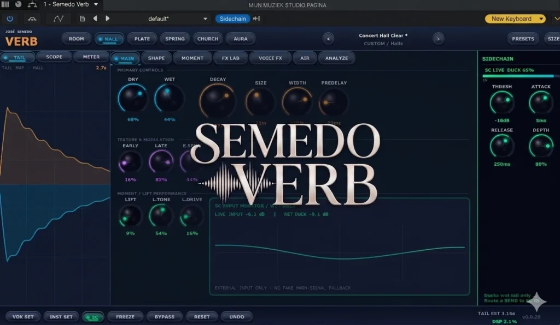The height and width of the screenshot is (325, 560).
Task: Click the RESET button
Action: pyautogui.click(x=202, y=317)
